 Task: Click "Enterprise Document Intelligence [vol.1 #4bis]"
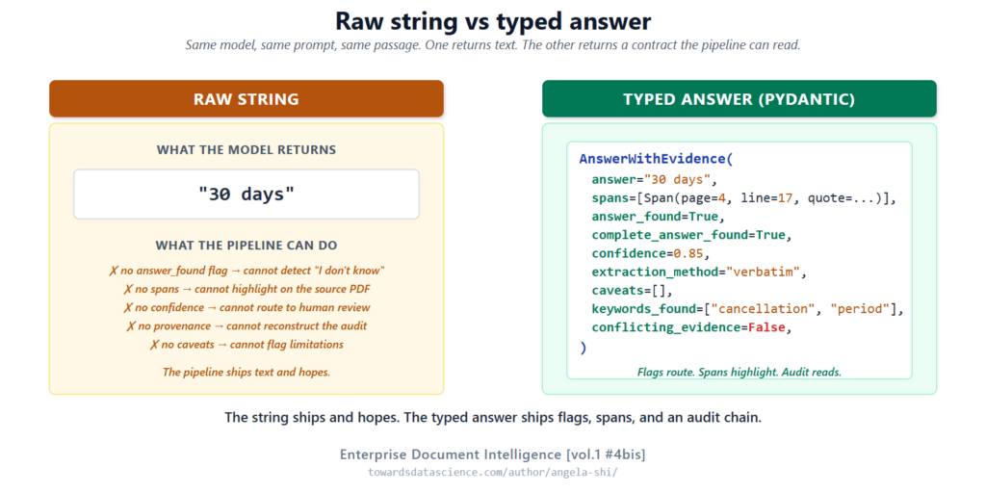coord(493,454)
